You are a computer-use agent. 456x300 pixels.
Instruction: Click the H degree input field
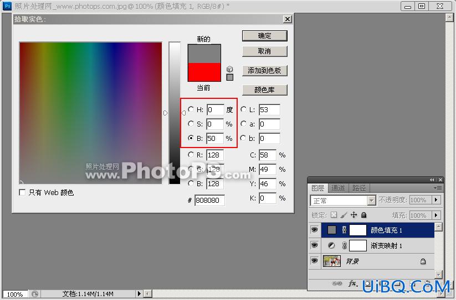[215, 110]
